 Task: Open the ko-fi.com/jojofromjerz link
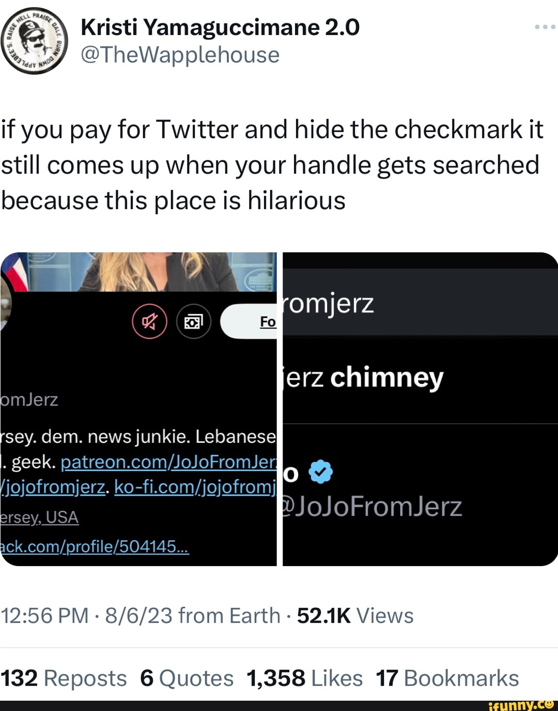(x=195, y=487)
